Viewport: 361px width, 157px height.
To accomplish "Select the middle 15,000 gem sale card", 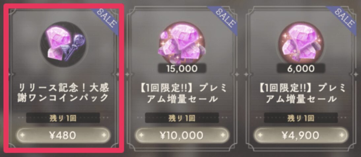I will pyautogui.click(x=182, y=78).
